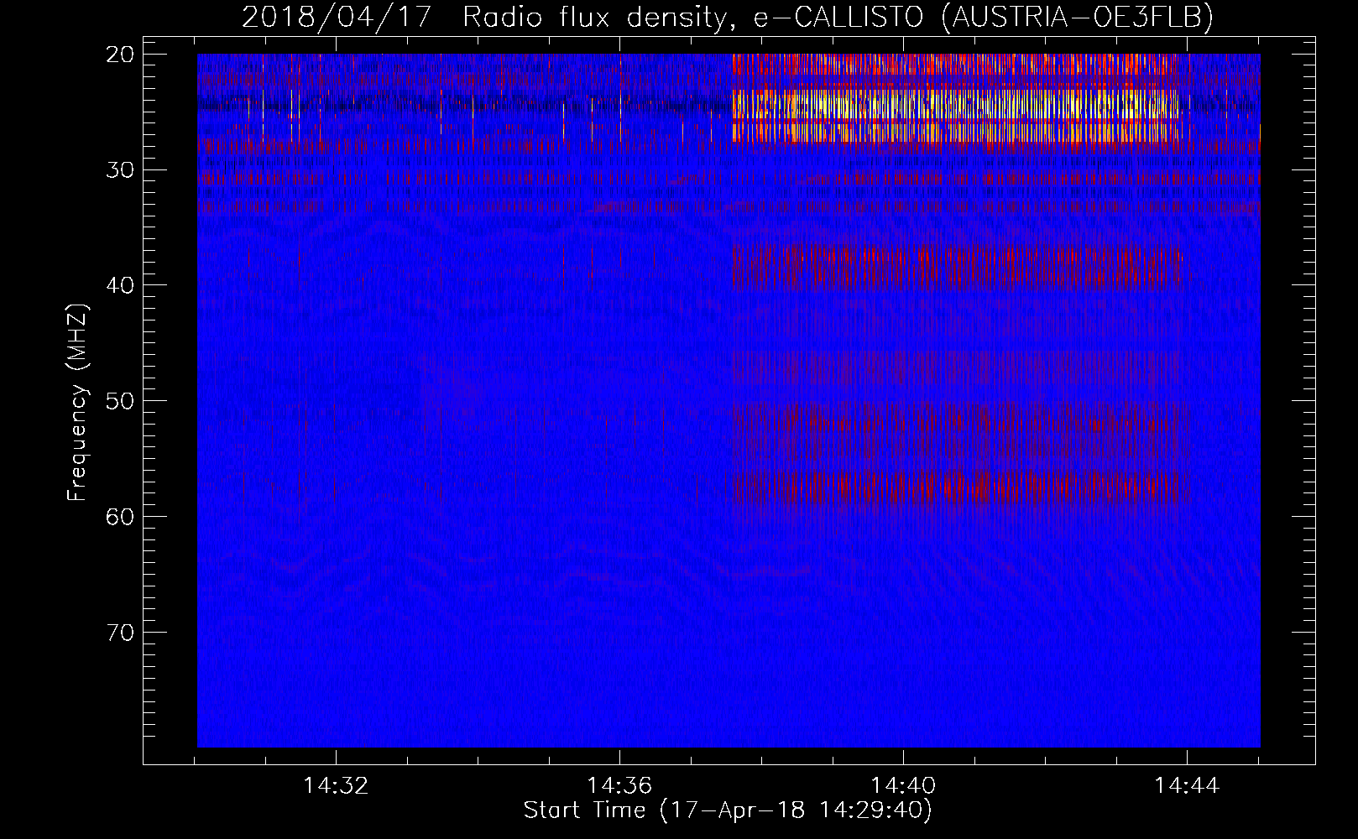Click the 14:36 time tick label
Image resolution: width=1358 pixels, height=839 pixels.
pyautogui.click(x=619, y=786)
